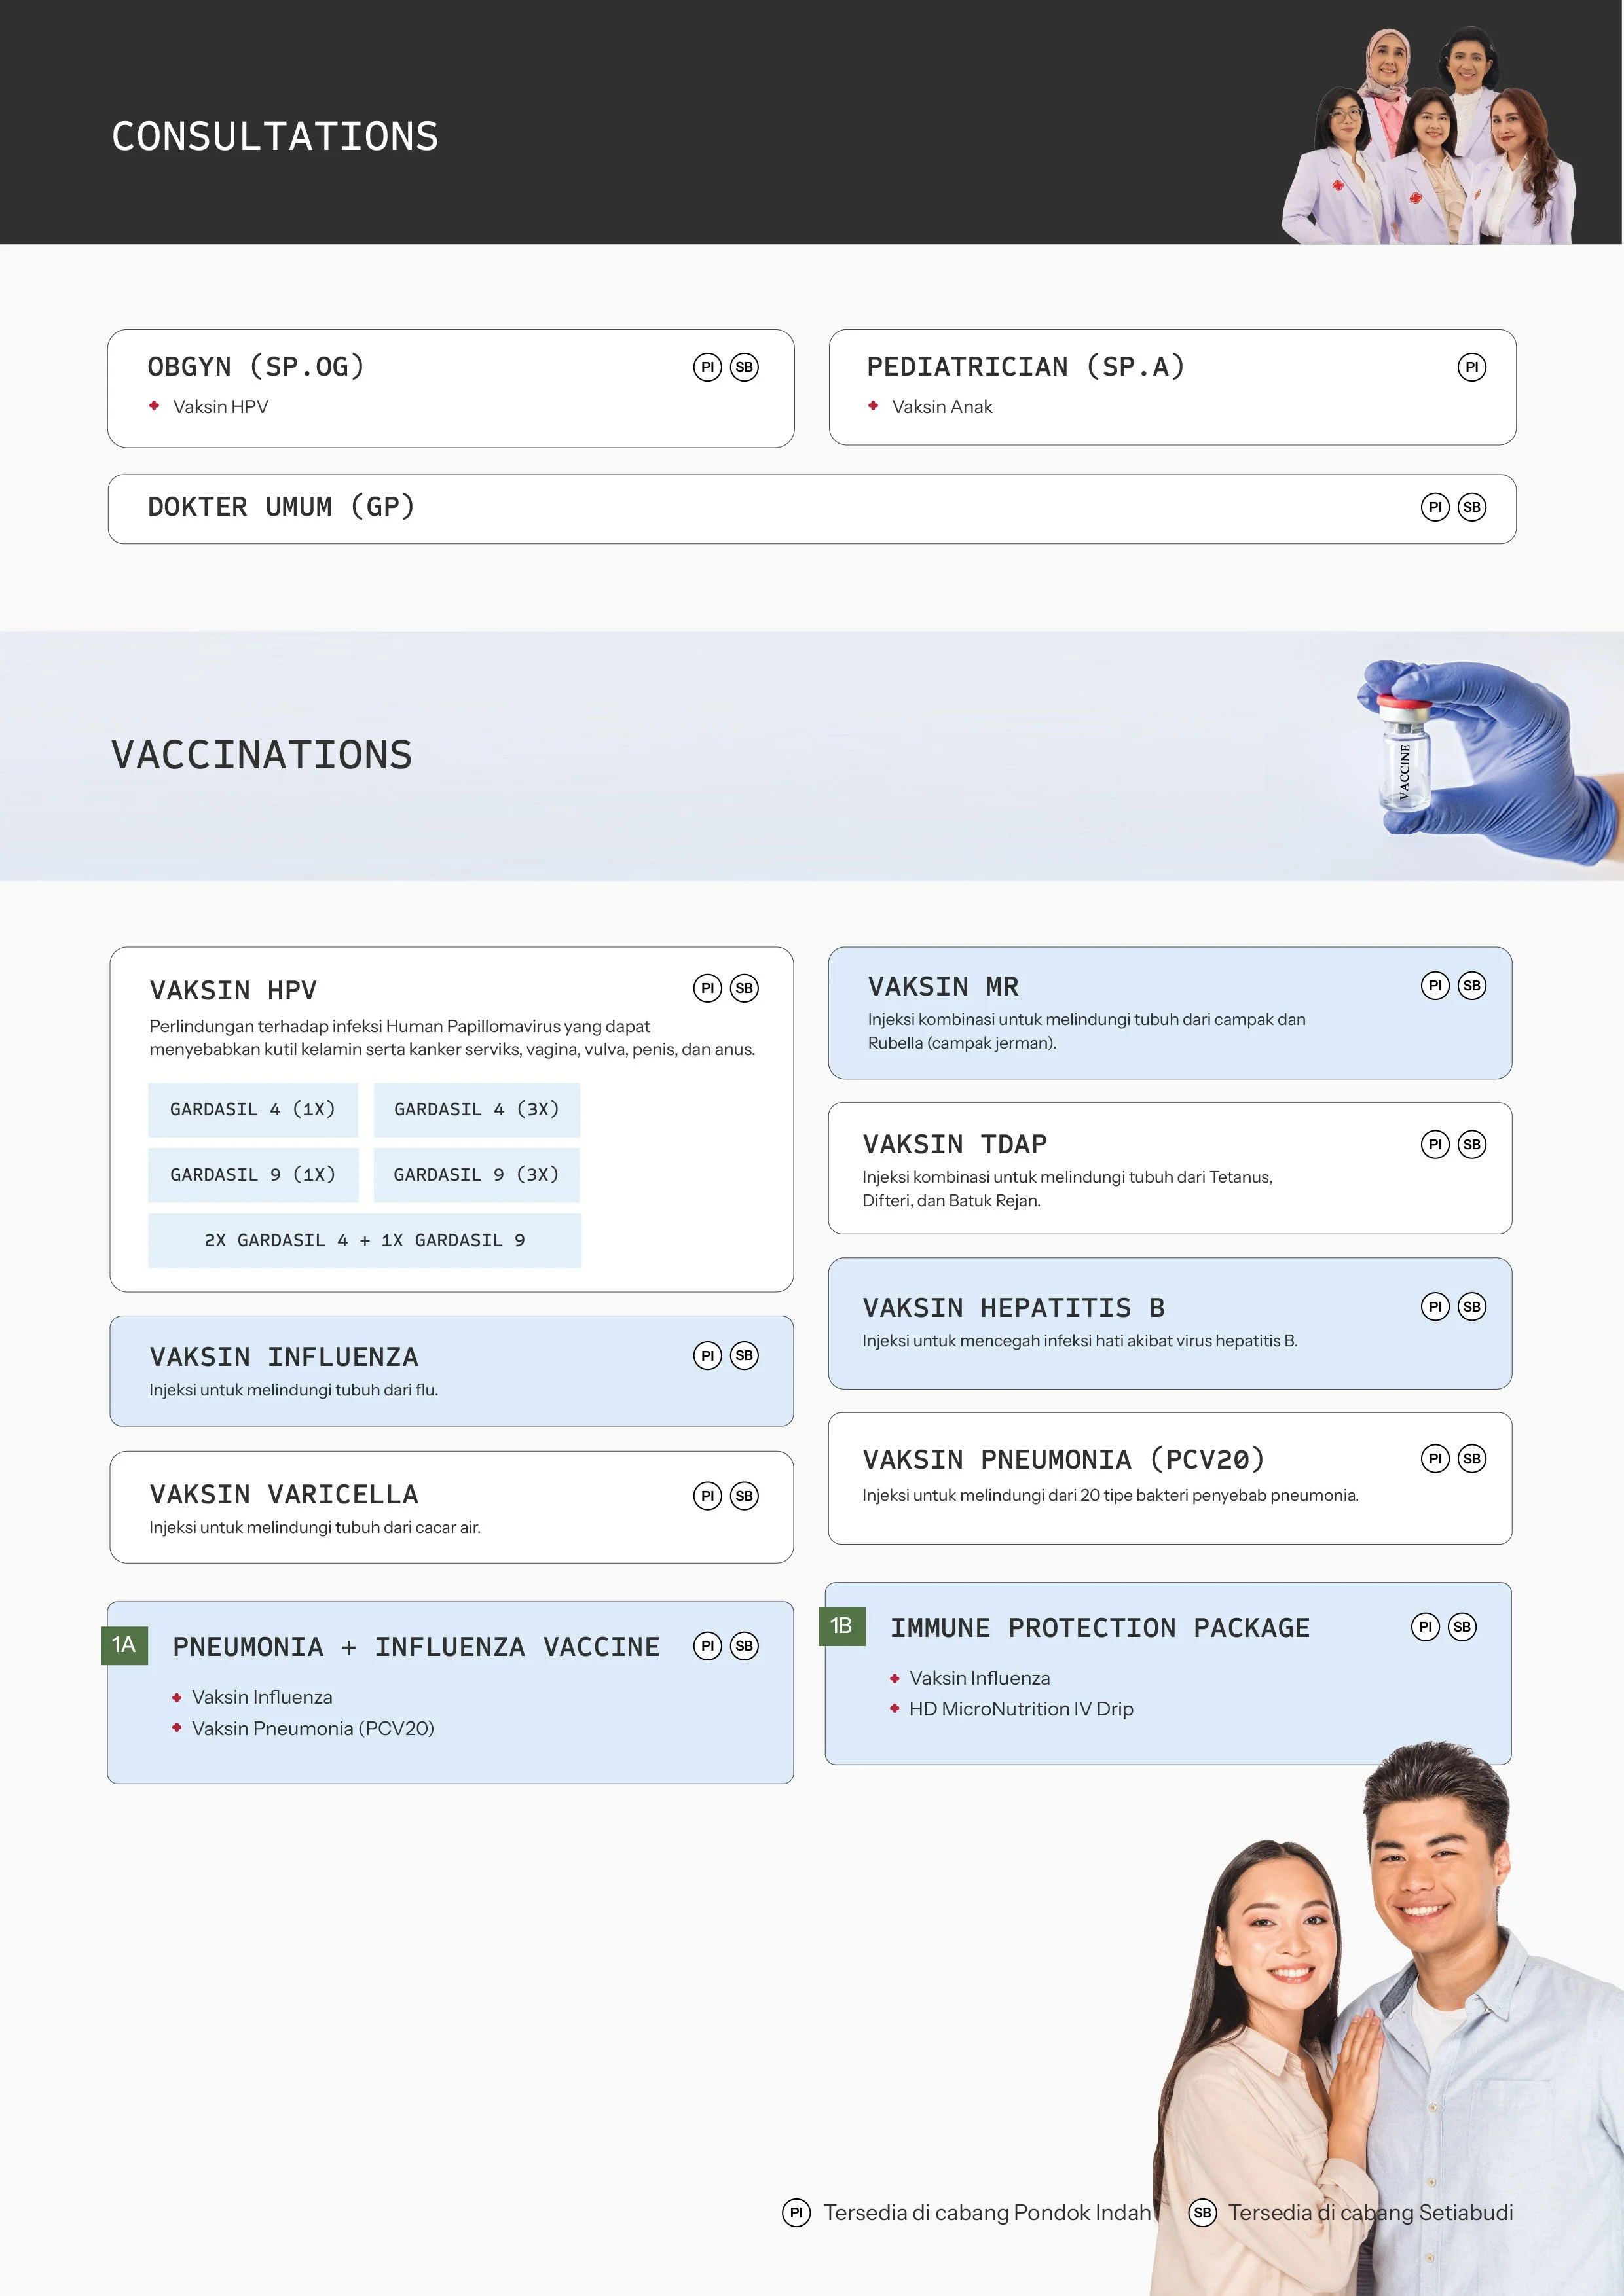Click the SB badge on Dokter Umum card

pyautogui.click(x=1471, y=507)
